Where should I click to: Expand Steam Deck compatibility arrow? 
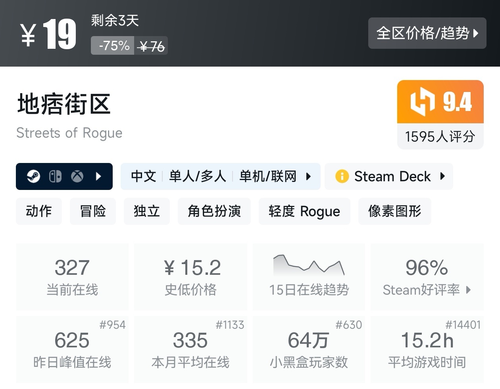(443, 176)
